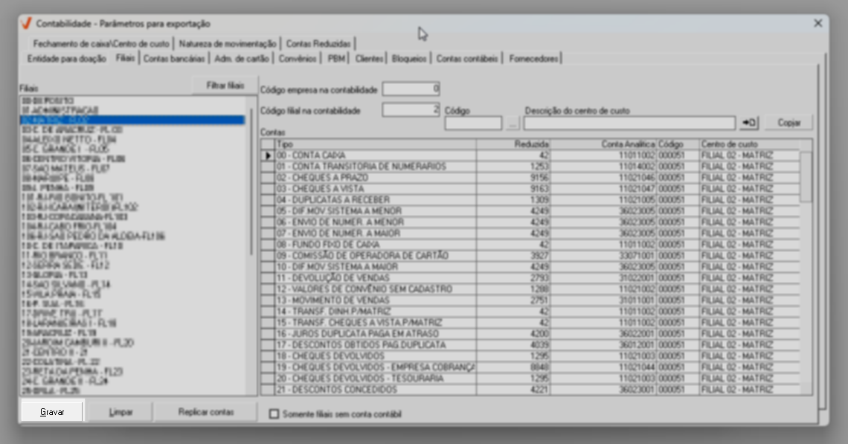
Task: Click the row pointer for 00 - CONTA CAIXA
Action: [268, 155]
